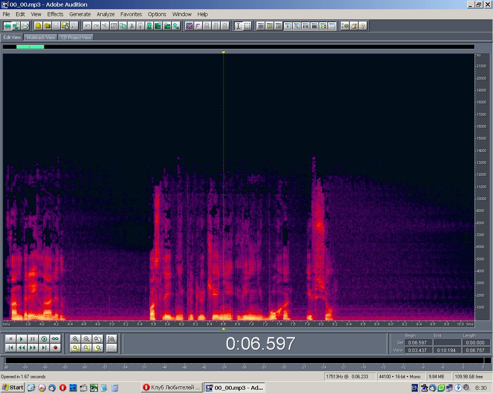Click the Help question mark toolbar icon
The height and width of the screenshot is (394, 493).
click(x=363, y=26)
